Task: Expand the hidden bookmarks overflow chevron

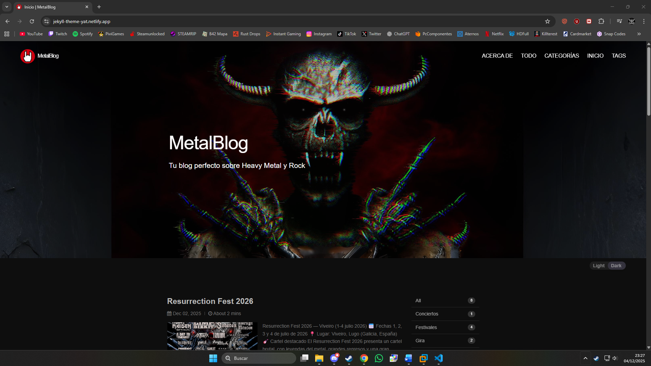Action: click(x=639, y=34)
